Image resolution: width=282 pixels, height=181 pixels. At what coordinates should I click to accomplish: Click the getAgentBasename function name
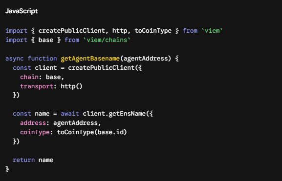point(90,59)
